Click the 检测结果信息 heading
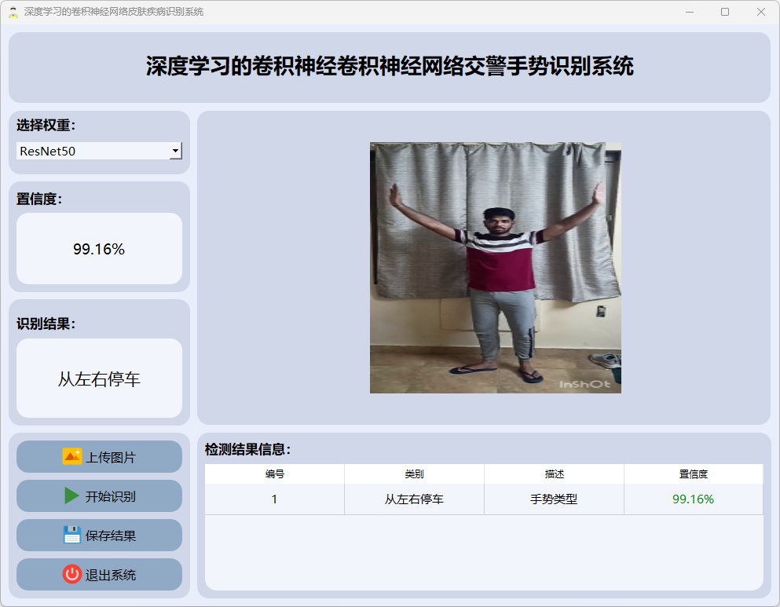This screenshot has height=607, width=780. click(247, 449)
